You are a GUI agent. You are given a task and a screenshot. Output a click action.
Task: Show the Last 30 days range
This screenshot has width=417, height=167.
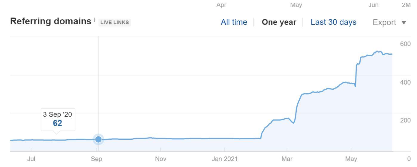pyautogui.click(x=333, y=22)
